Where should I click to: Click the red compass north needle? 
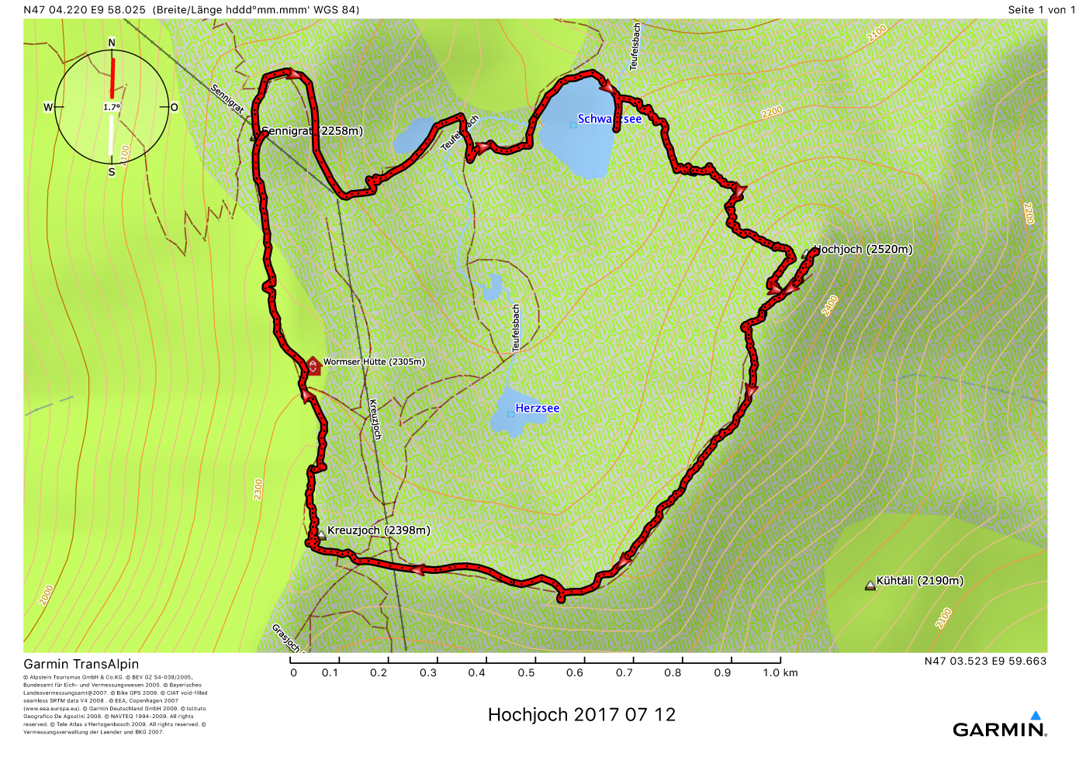113,78
